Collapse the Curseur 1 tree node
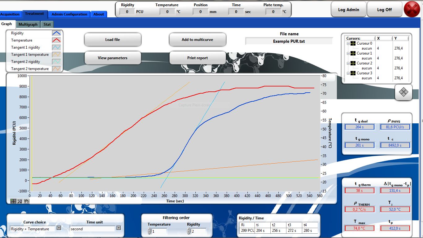The width and height of the screenshot is (423, 238). [x=348, y=53]
